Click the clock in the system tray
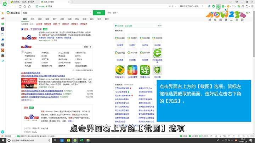Viewport: 255px width, 143px height. (243, 141)
